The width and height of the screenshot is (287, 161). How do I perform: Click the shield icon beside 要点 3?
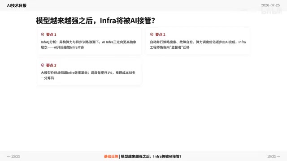click(x=43, y=65)
